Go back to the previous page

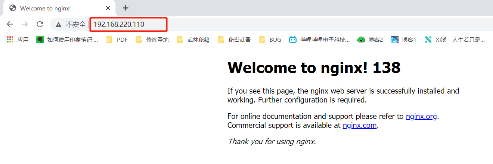(10, 24)
